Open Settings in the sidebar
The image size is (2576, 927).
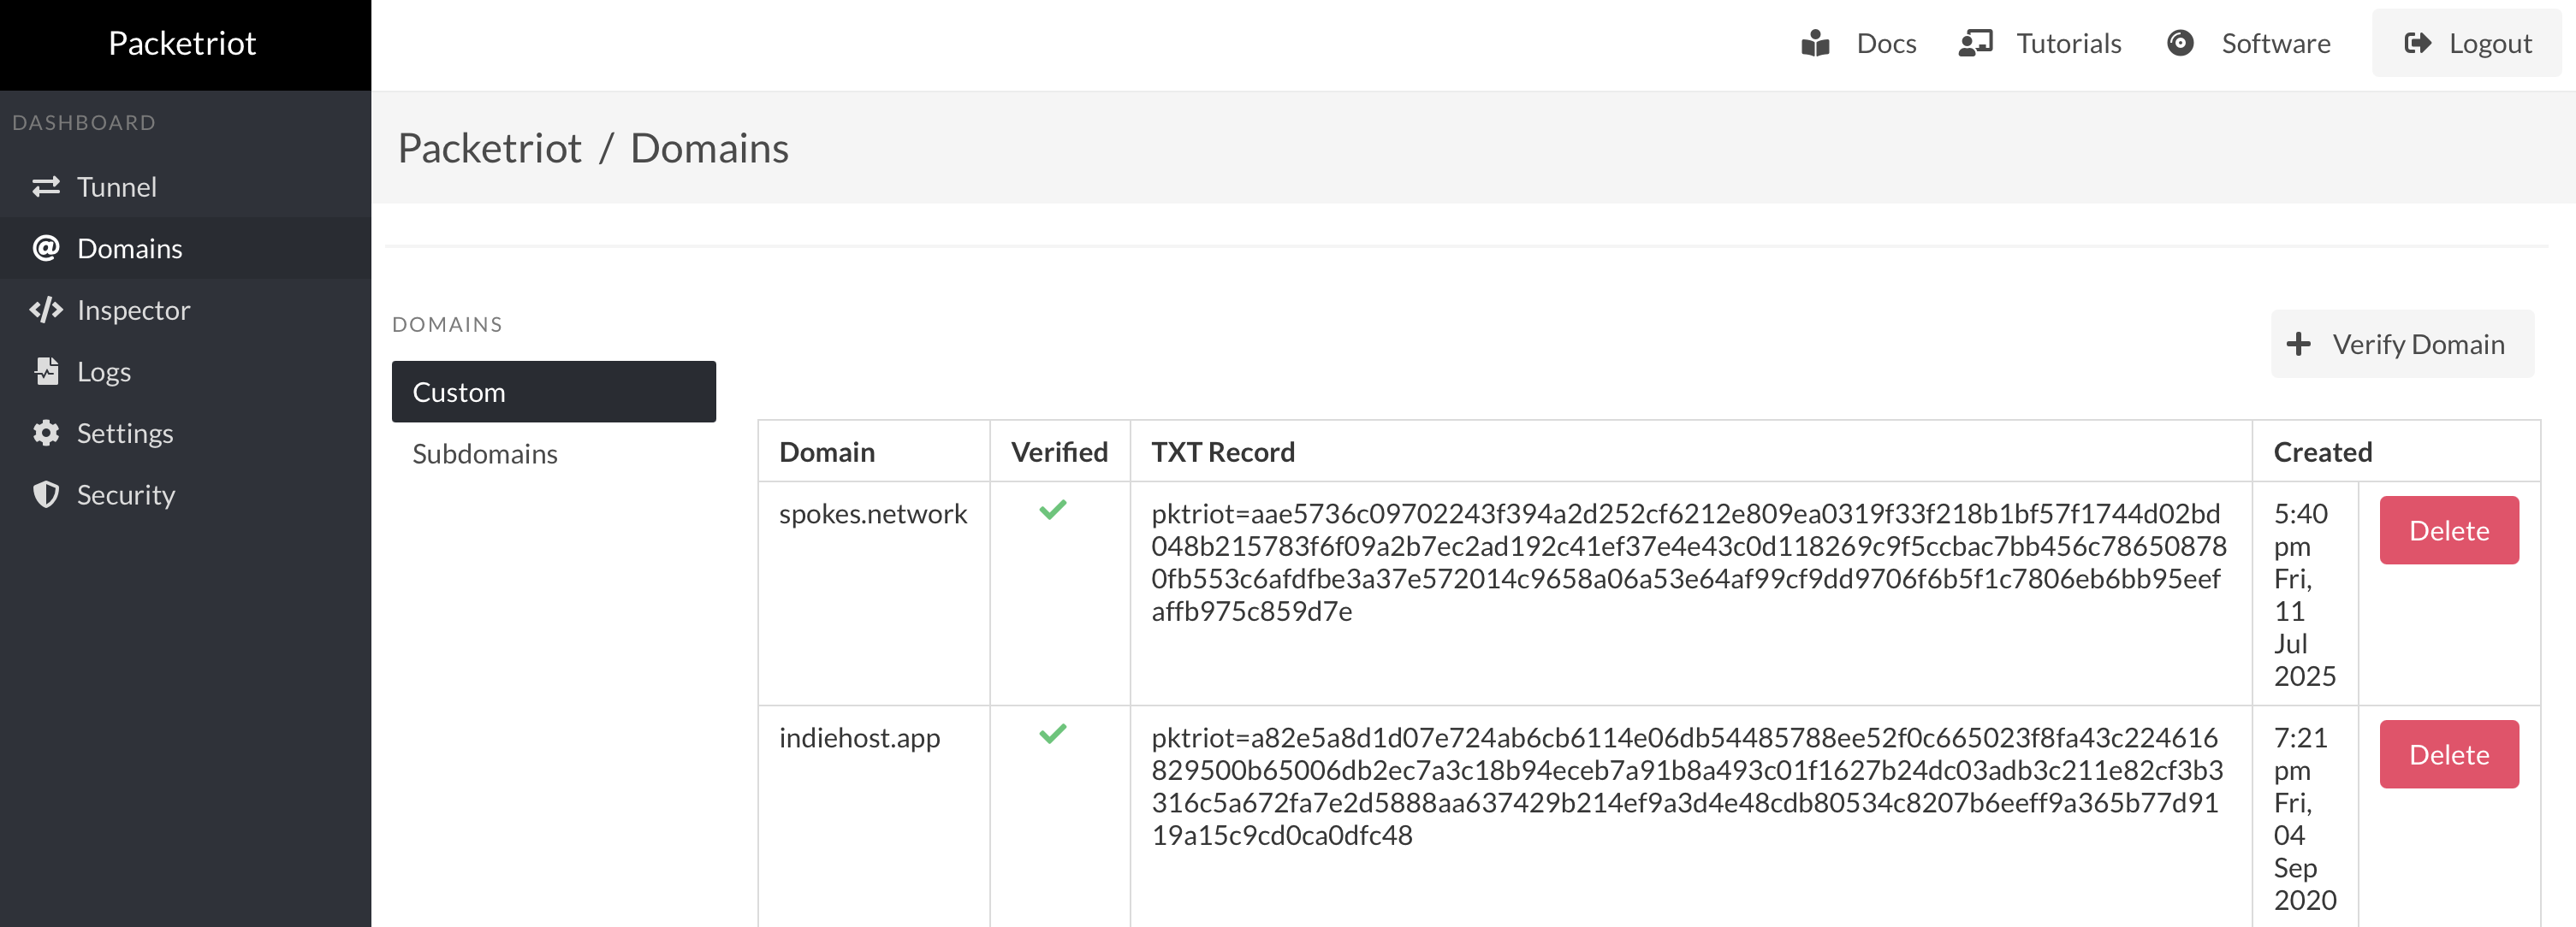[x=186, y=434]
